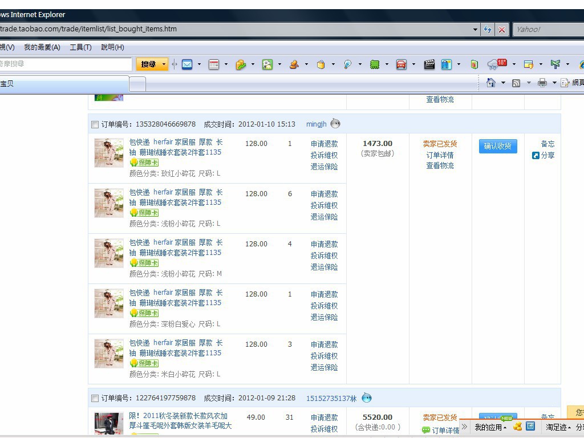Viewport: 584px width, 438px height.
Task: Expand the bottom bar double-chevron
Action: coord(464,427)
